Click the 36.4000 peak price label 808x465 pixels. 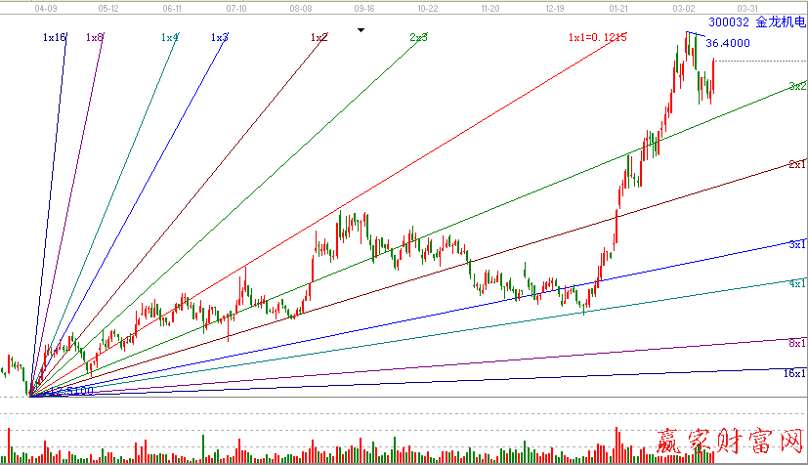(727, 44)
